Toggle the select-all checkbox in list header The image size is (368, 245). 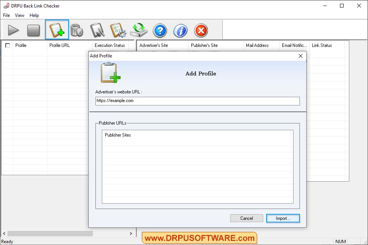[x=7, y=45]
